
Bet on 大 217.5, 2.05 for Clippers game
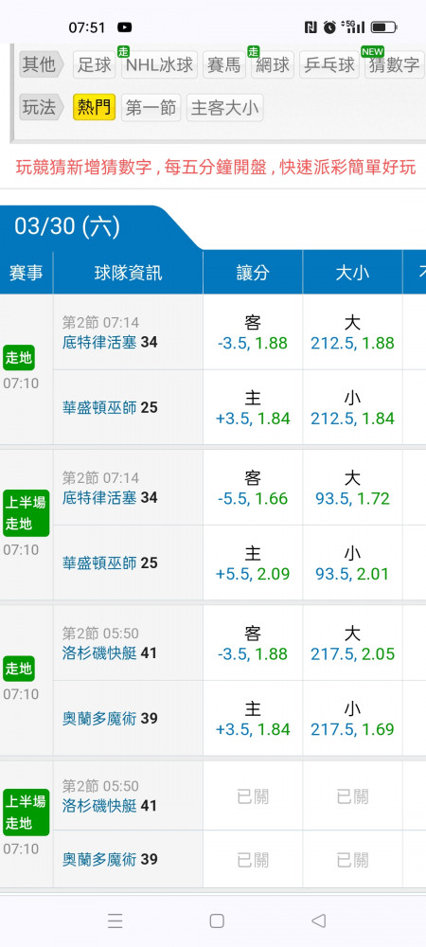pos(352,643)
